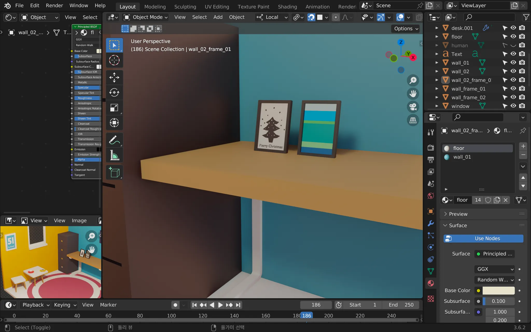The height and width of the screenshot is (332, 531).
Task: Switch to the Sculpting workspace tab
Action: (x=185, y=6)
